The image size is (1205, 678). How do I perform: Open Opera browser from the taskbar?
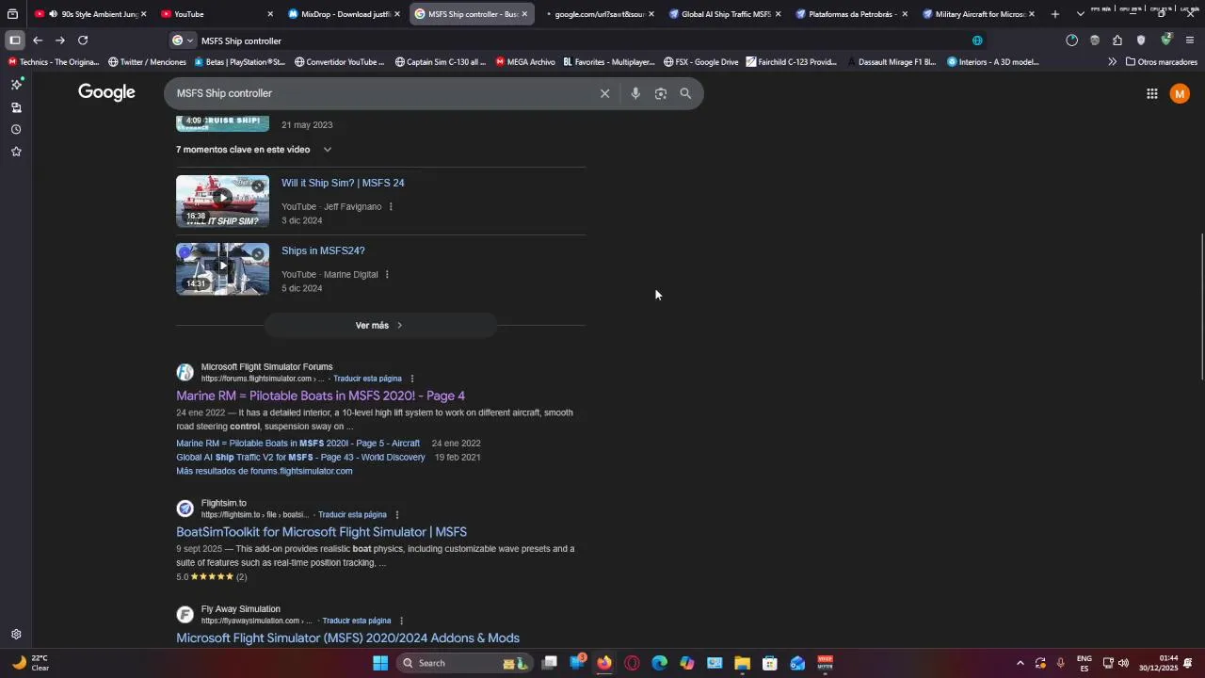coord(632,663)
